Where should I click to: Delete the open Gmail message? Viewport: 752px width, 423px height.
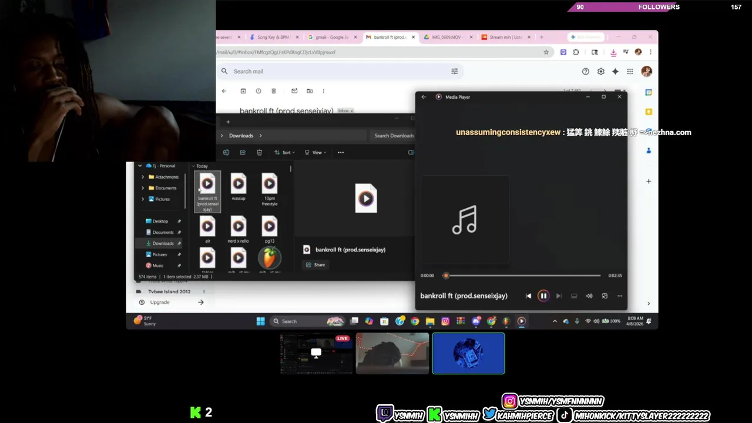[x=274, y=91]
